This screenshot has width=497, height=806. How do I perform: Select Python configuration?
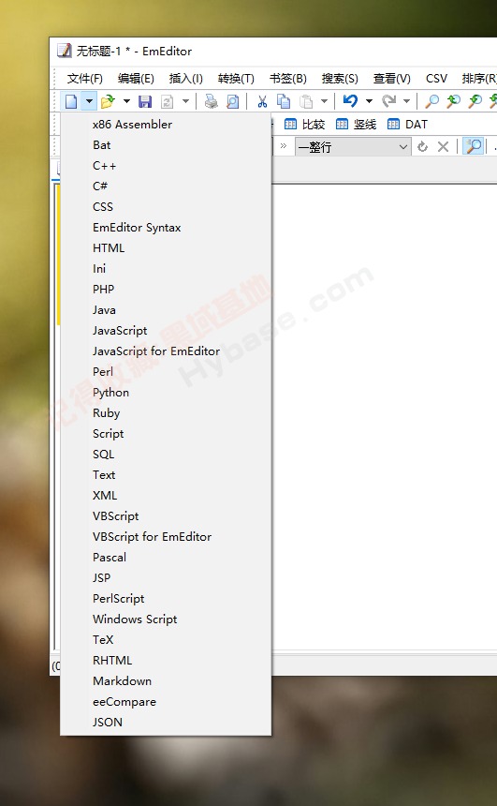166,392
